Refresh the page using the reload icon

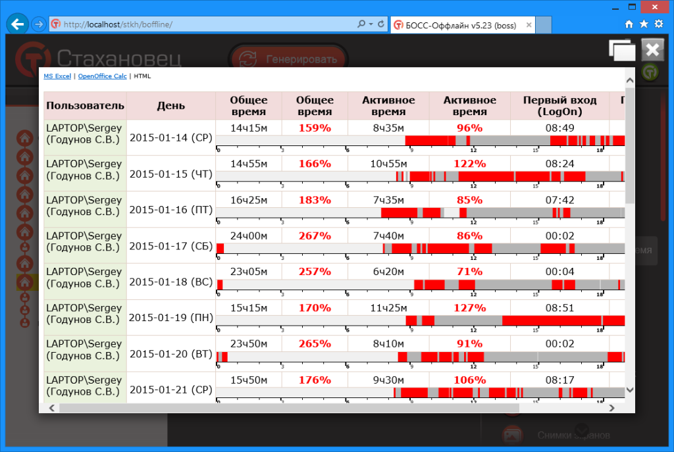pos(381,24)
